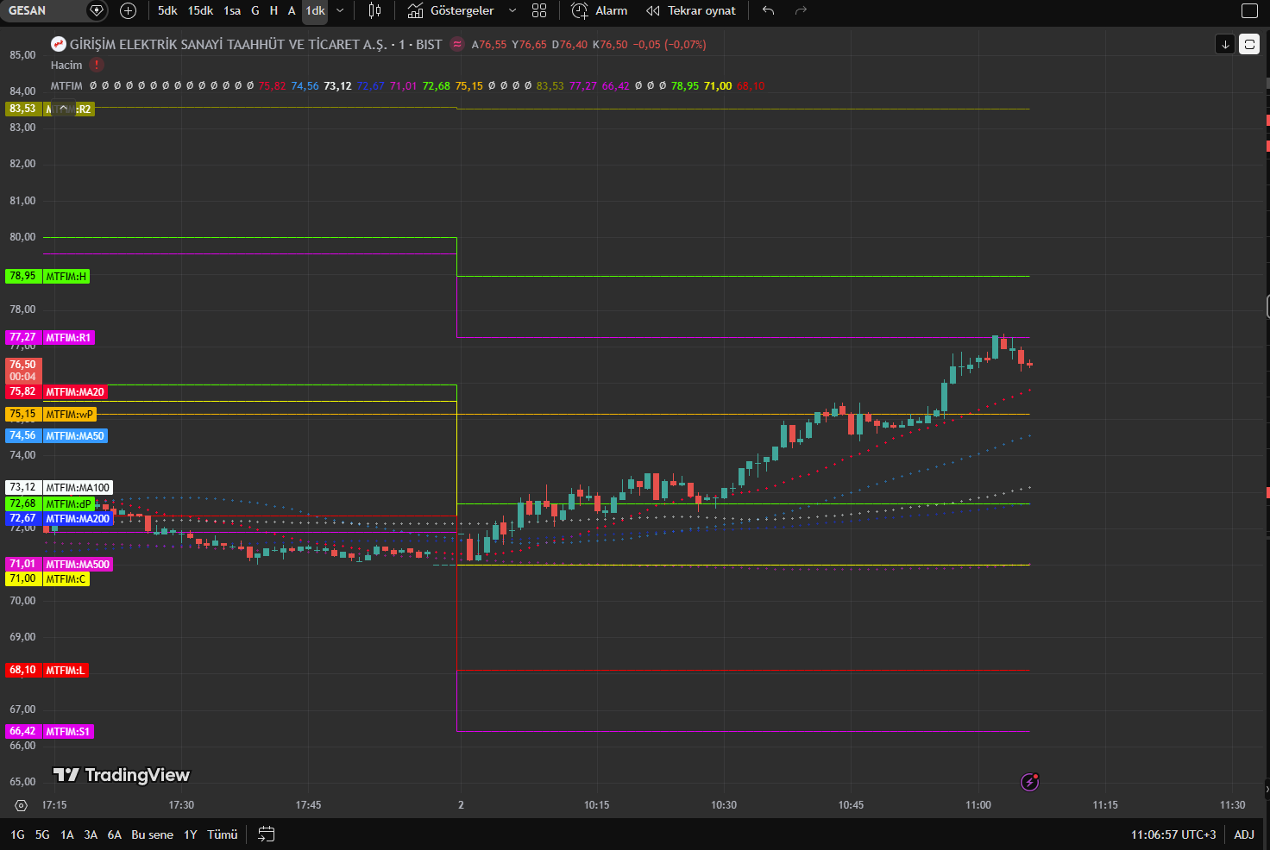
Task: Set the range to Bu sene
Action: click(152, 834)
